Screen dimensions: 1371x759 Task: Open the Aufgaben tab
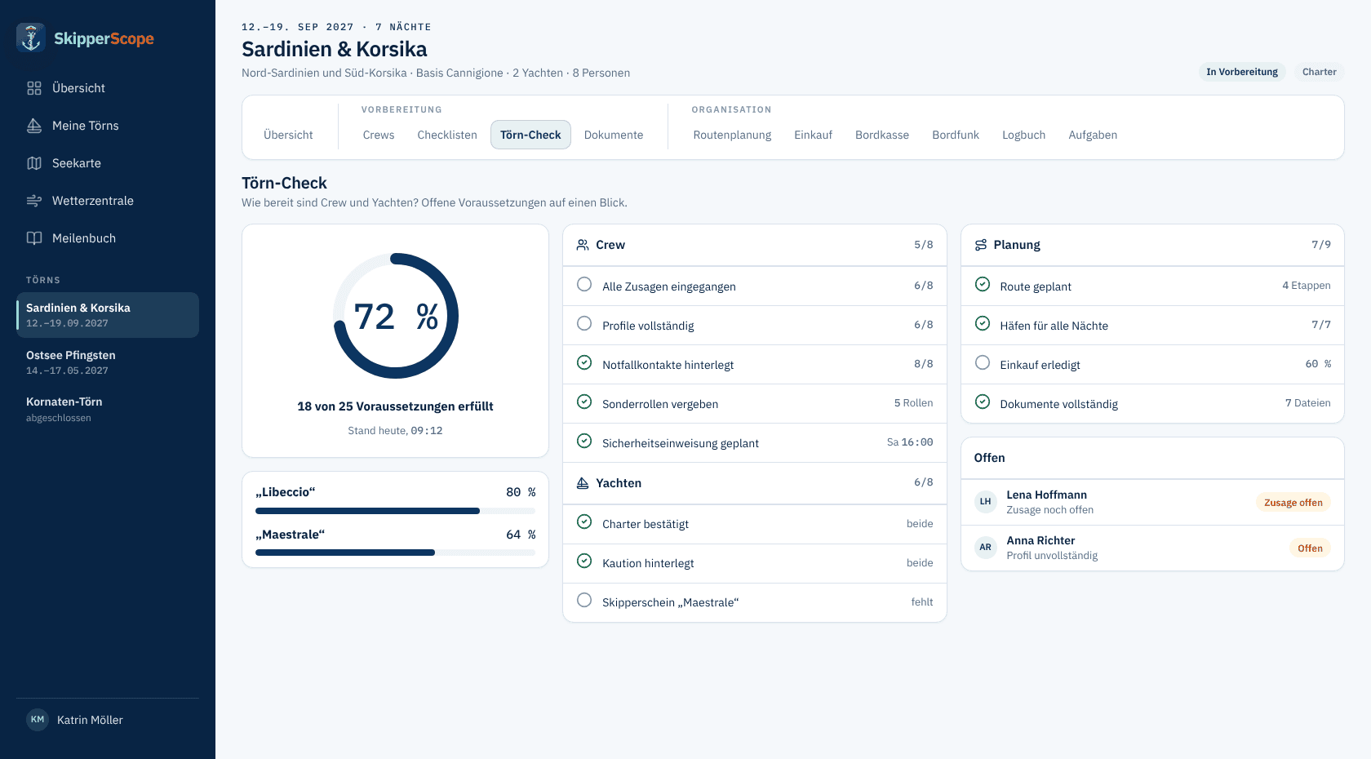(1093, 135)
